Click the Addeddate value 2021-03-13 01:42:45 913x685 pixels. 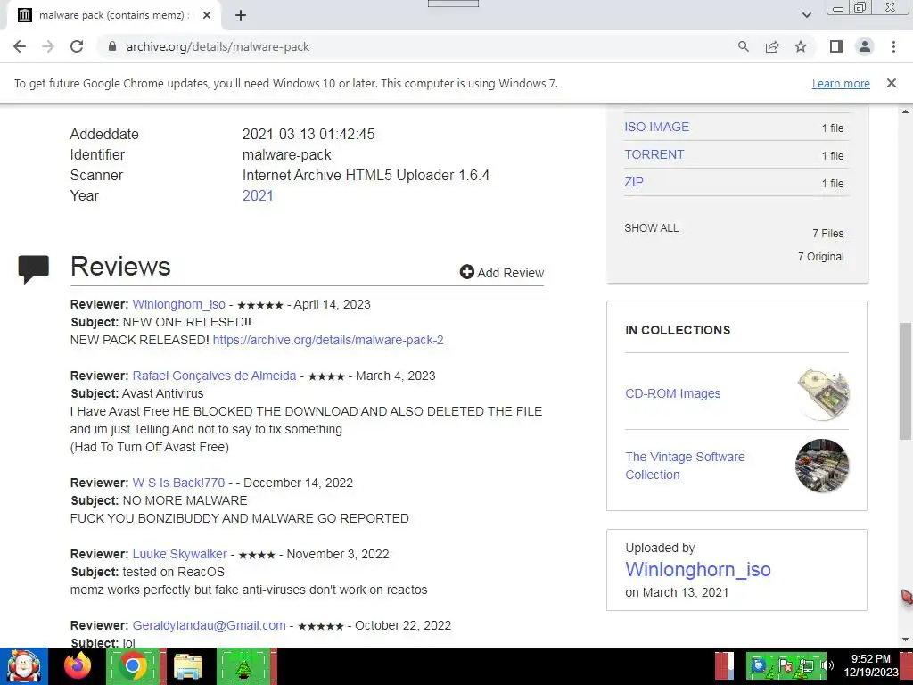[308, 134]
